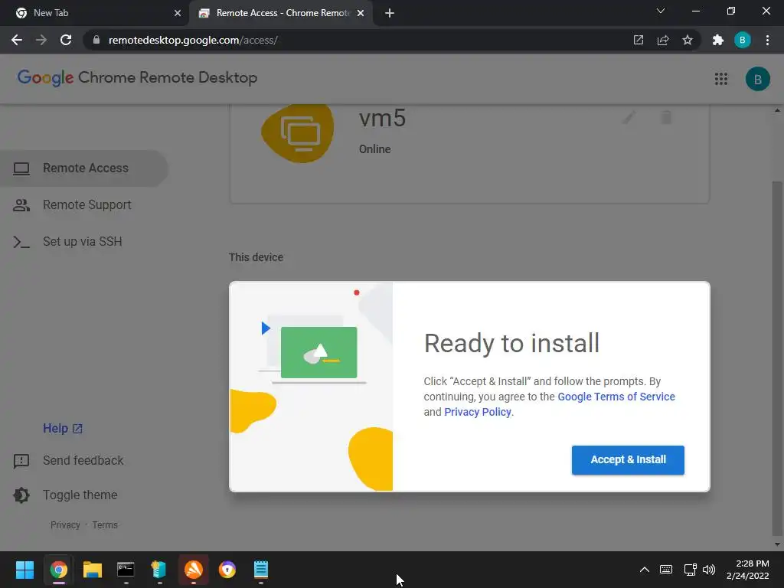Viewport: 784px width, 588px height.
Task: Open the Privacy Policy link in dialog
Action: tap(478, 412)
